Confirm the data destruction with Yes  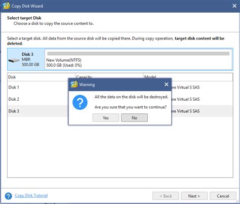point(106,117)
